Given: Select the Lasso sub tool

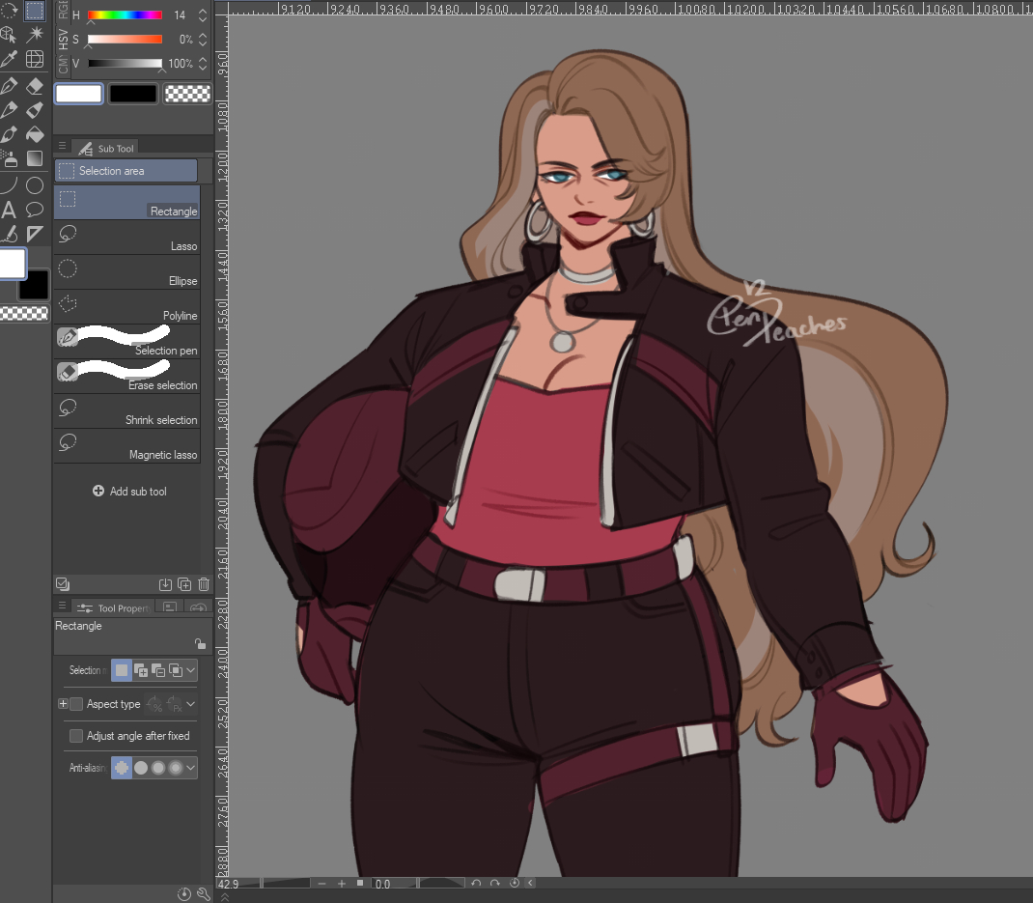Looking at the screenshot, I should [x=126, y=238].
